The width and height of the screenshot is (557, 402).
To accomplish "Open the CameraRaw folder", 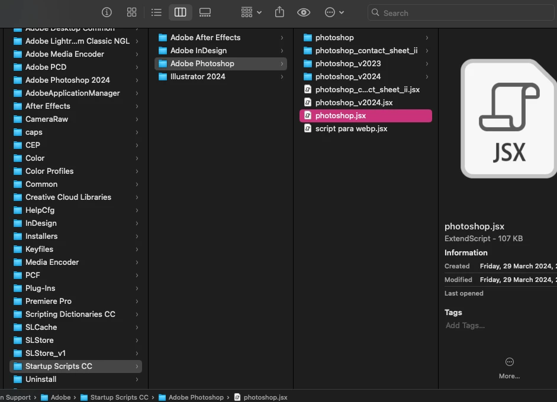I will (76, 119).
